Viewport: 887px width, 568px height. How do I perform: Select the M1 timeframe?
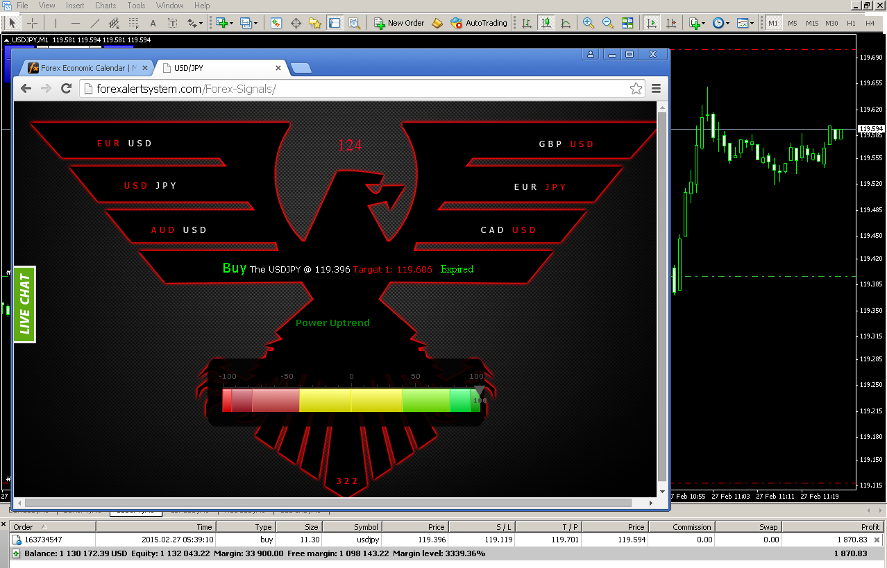pyautogui.click(x=772, y=23)
